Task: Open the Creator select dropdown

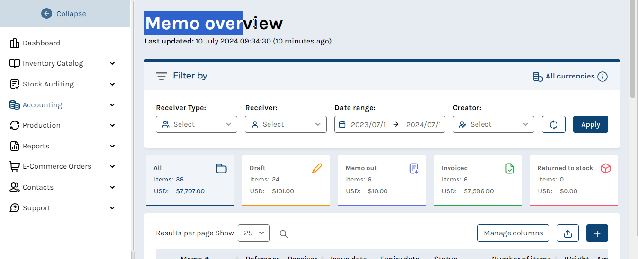Action: click(494, 124)
